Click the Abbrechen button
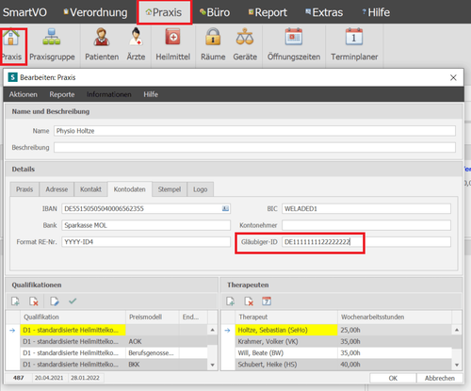The image size is (471, 391). pyautogui.click(x=440, y=378)
